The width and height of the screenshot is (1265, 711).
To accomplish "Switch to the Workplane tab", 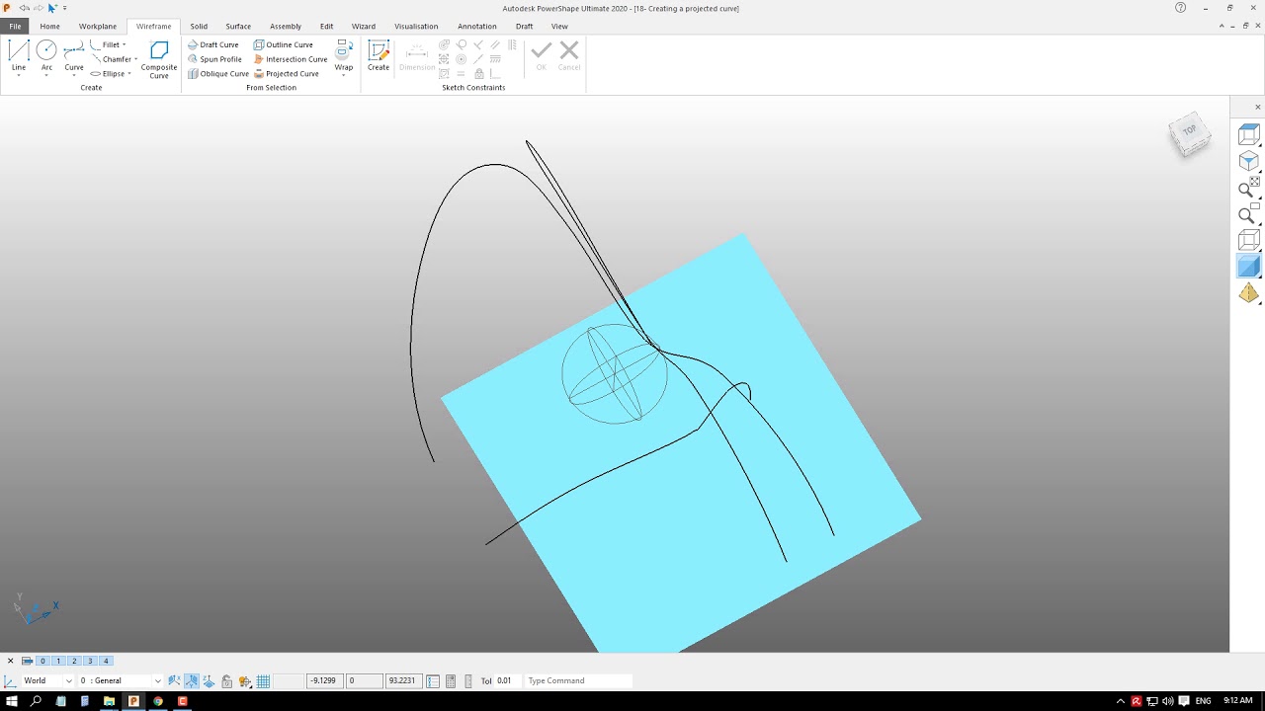I will point(98,27).
